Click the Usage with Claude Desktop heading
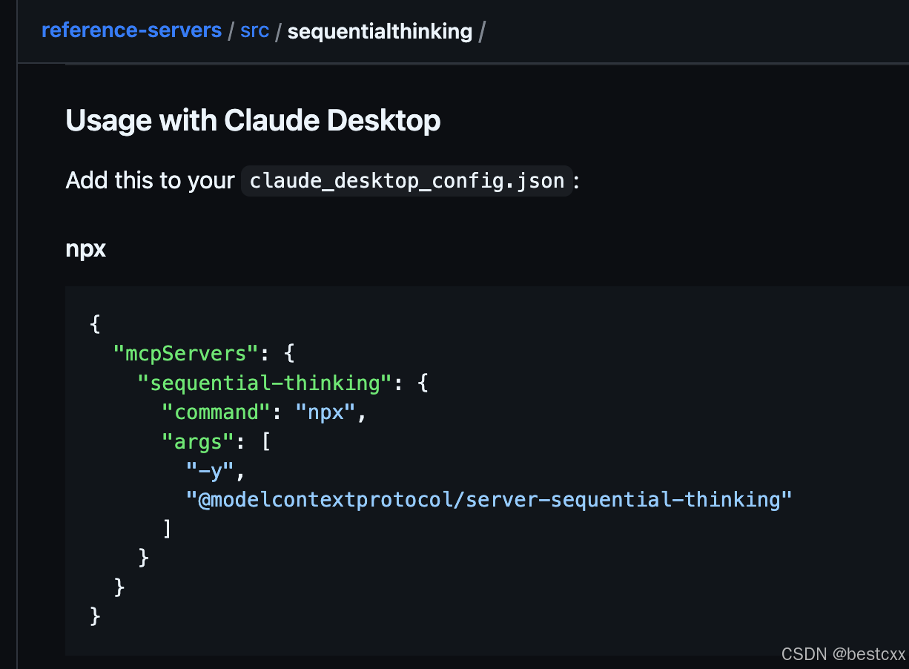Screen dimensions: 909x669 pos(253,120)
